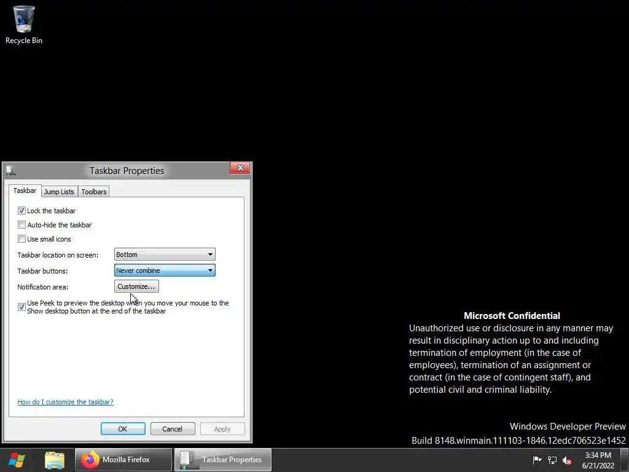Confirm with the OK button
This screenshot has width=629, height=472.
pos(123,428)
